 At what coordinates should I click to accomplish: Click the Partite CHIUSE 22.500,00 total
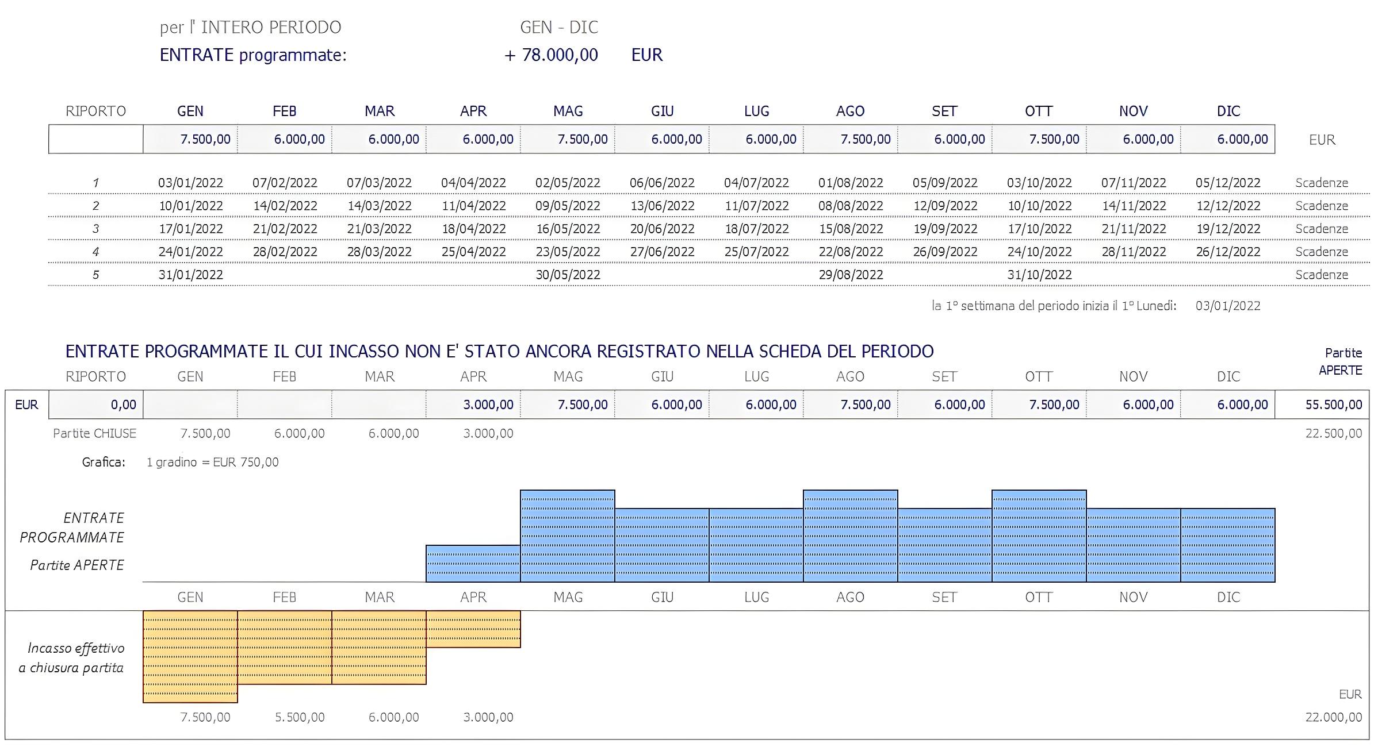1333,433
